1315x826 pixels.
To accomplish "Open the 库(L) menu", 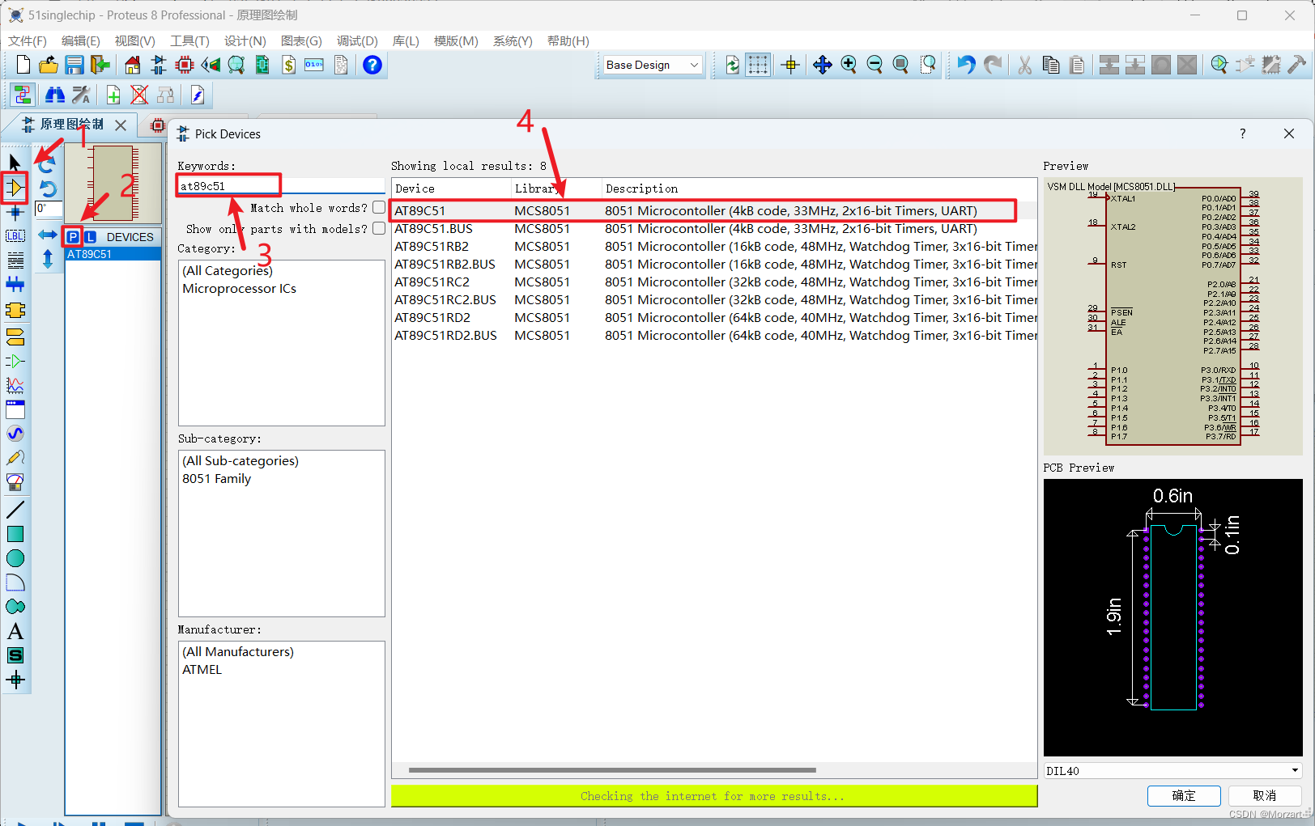I will [406, 41].
